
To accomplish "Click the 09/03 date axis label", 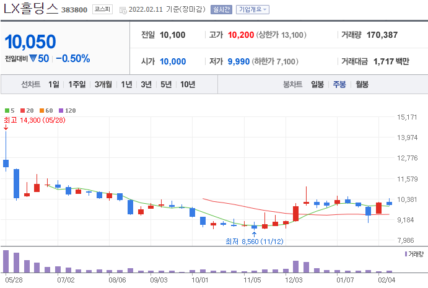I will coord(159,280).
